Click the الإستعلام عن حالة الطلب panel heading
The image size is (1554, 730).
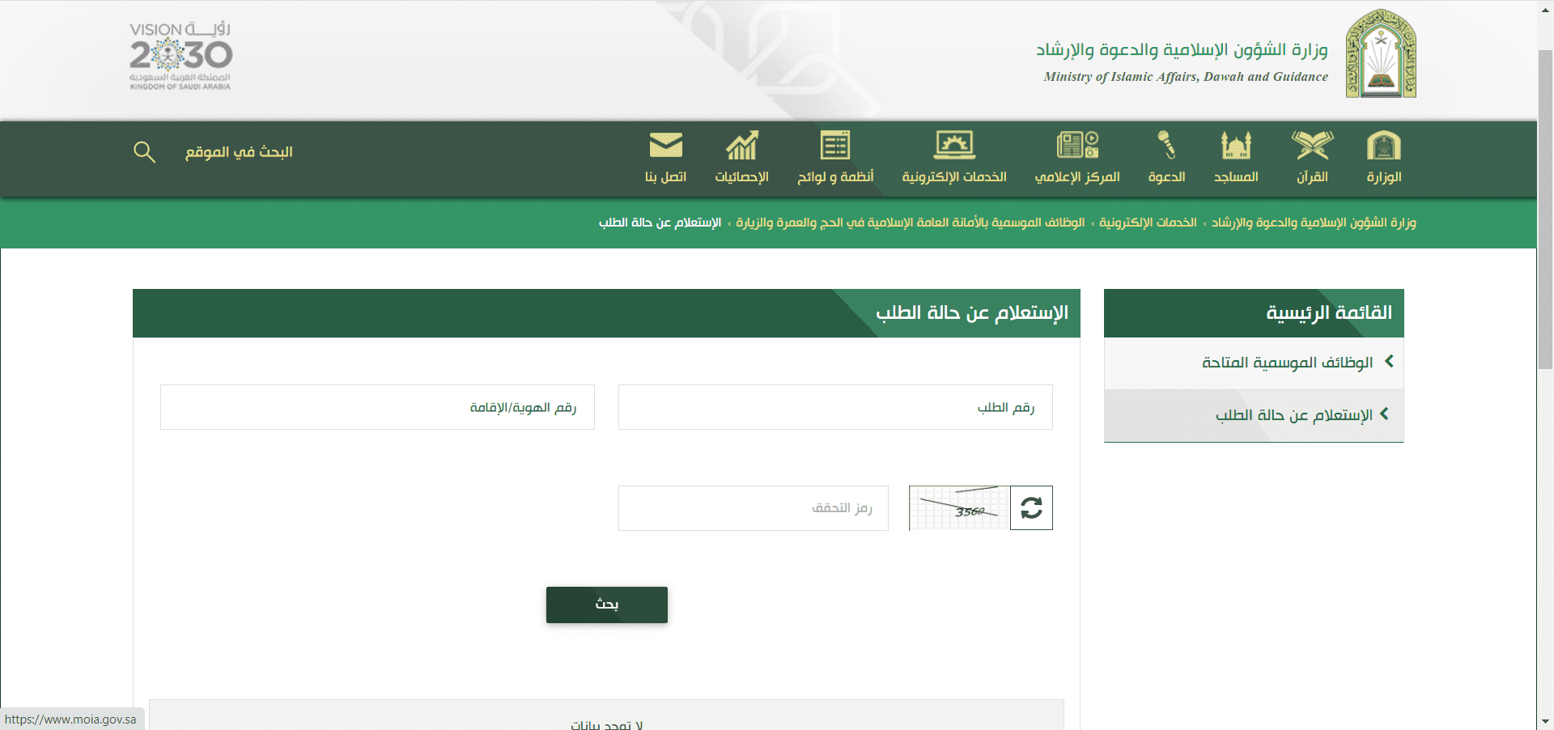point(971,312)
